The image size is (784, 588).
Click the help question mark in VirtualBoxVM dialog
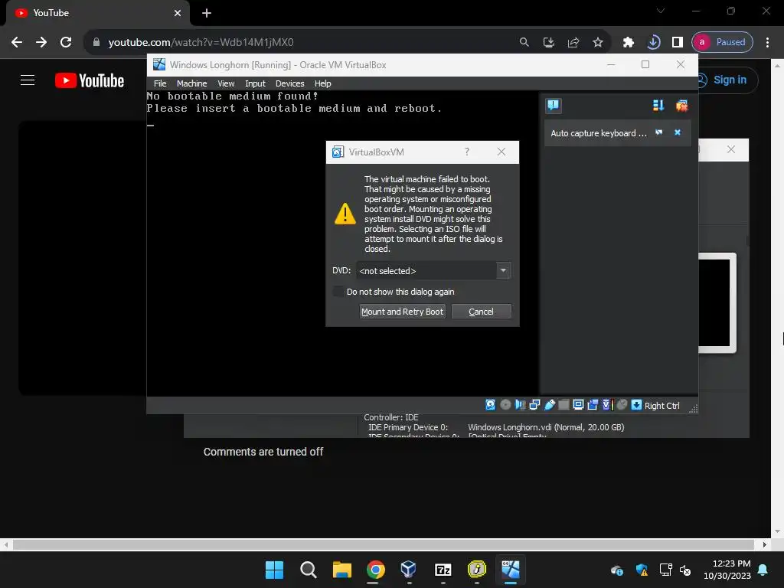pos(467,152)
